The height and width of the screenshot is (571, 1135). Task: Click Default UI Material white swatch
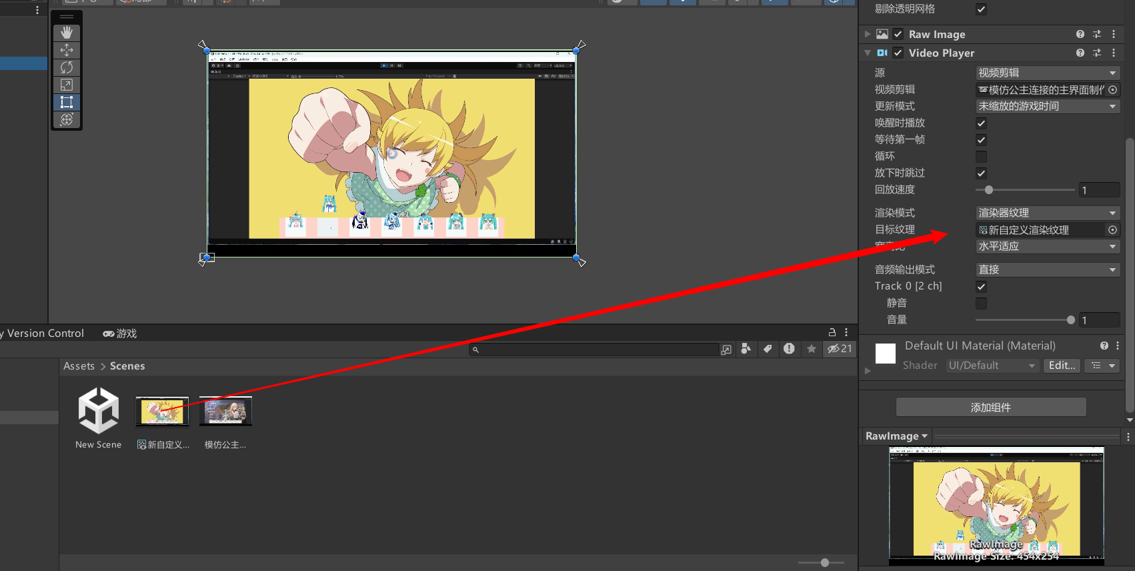point(885,354)
